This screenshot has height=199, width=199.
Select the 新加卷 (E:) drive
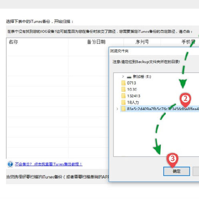click(x=142, y=76)
